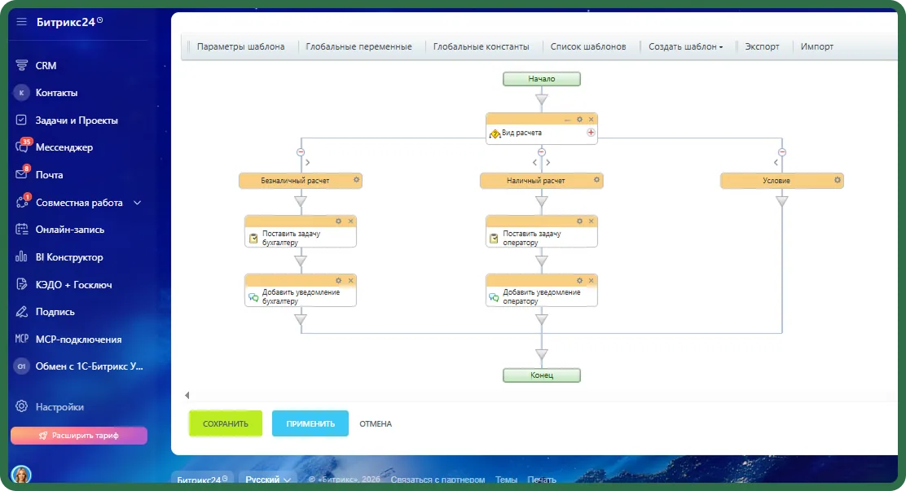Open settings gear of Условие branch

click(x=838, y=180)
